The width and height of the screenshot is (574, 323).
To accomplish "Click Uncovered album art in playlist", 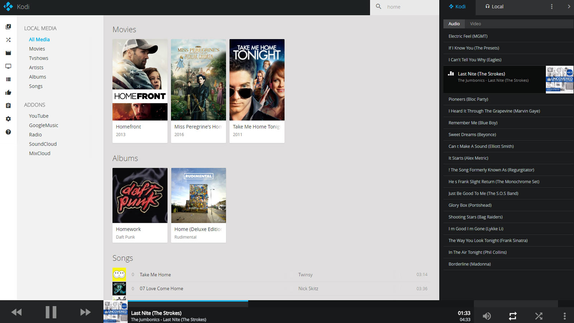I will click(560, 79).
